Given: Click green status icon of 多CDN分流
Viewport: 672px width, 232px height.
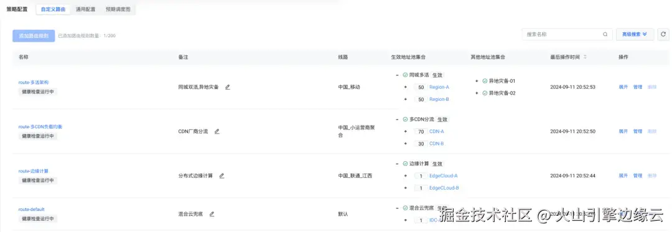Looking at the screenshot, I should pyautogui.click(x=405, y=119).
